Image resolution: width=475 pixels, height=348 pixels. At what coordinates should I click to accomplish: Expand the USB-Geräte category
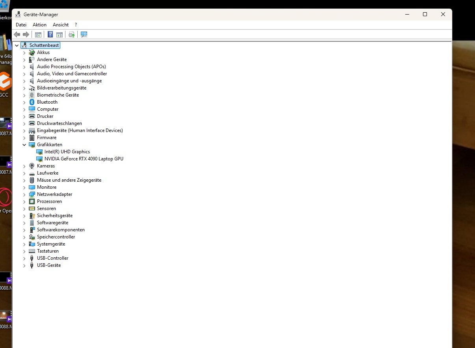pyautogui.click(x=24, y=265)
